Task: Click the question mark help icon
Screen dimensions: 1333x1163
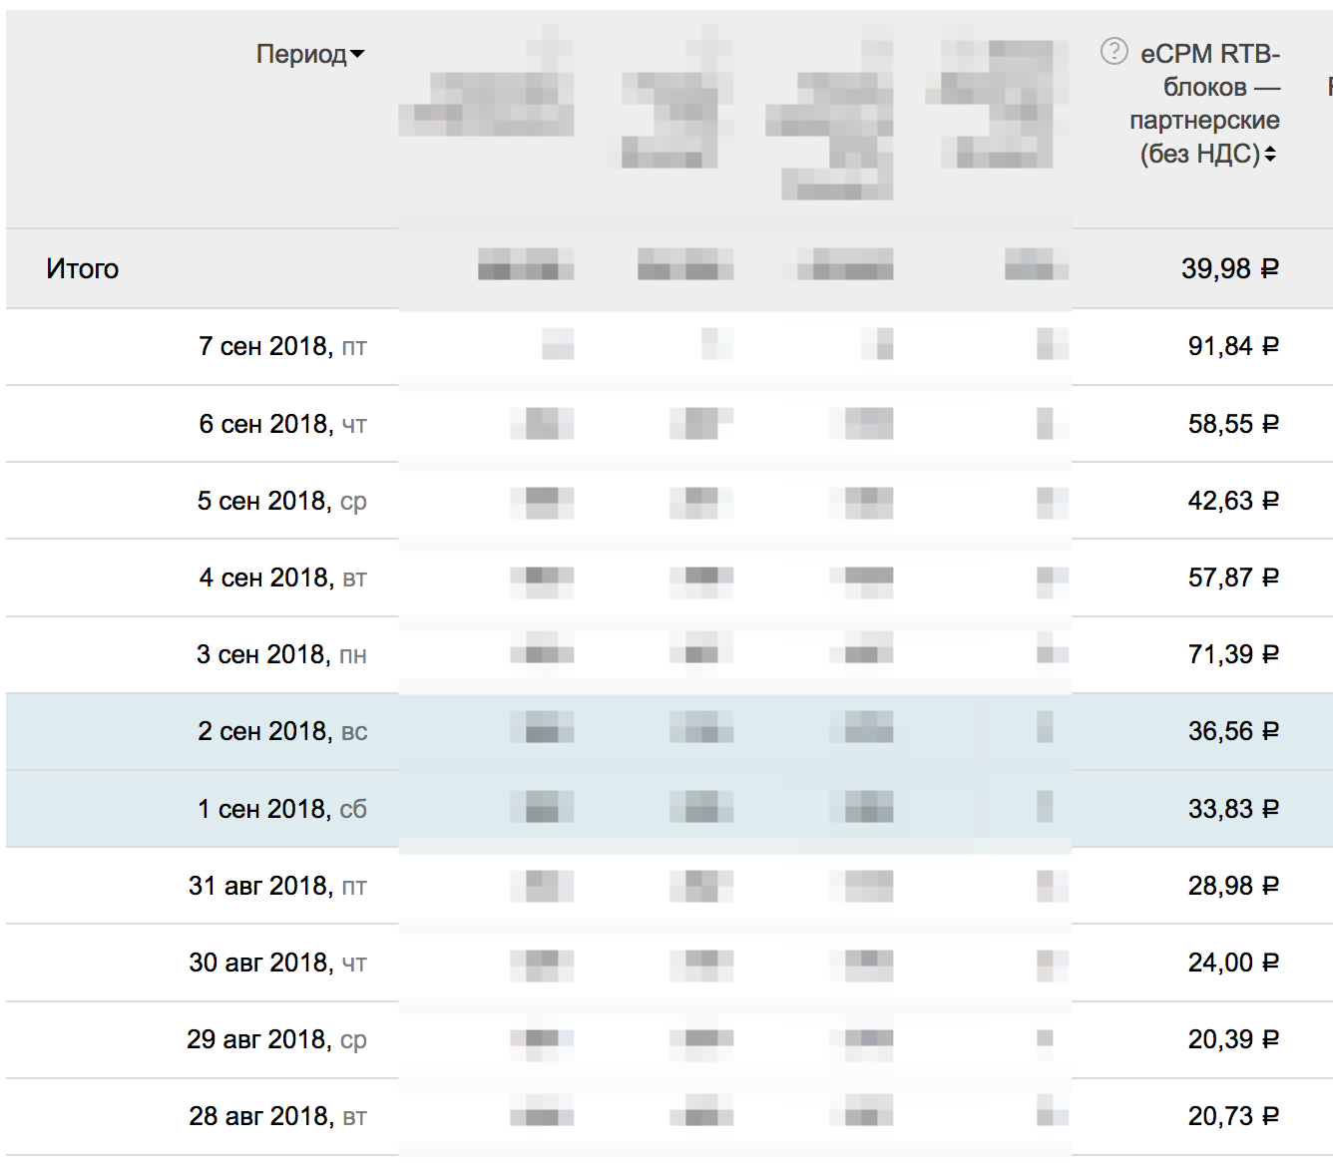Action: pyautogui.click(x=1113, y=51)
